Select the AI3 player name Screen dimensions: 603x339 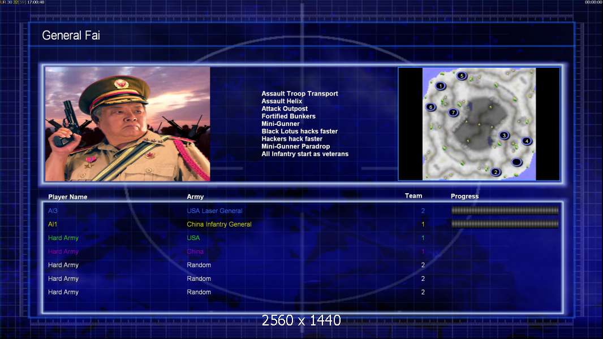point(53,211)
